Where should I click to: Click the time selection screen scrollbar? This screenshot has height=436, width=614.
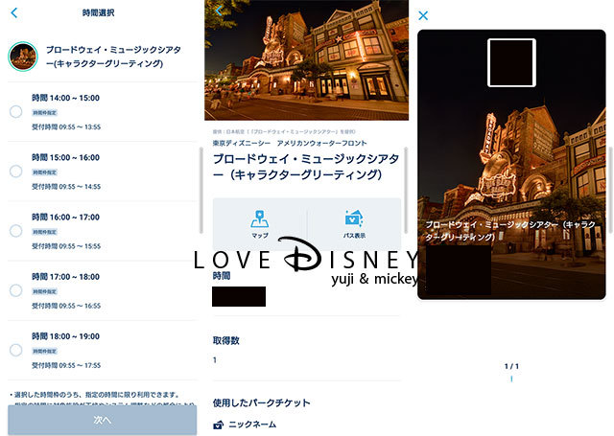[x=201, y=191]
